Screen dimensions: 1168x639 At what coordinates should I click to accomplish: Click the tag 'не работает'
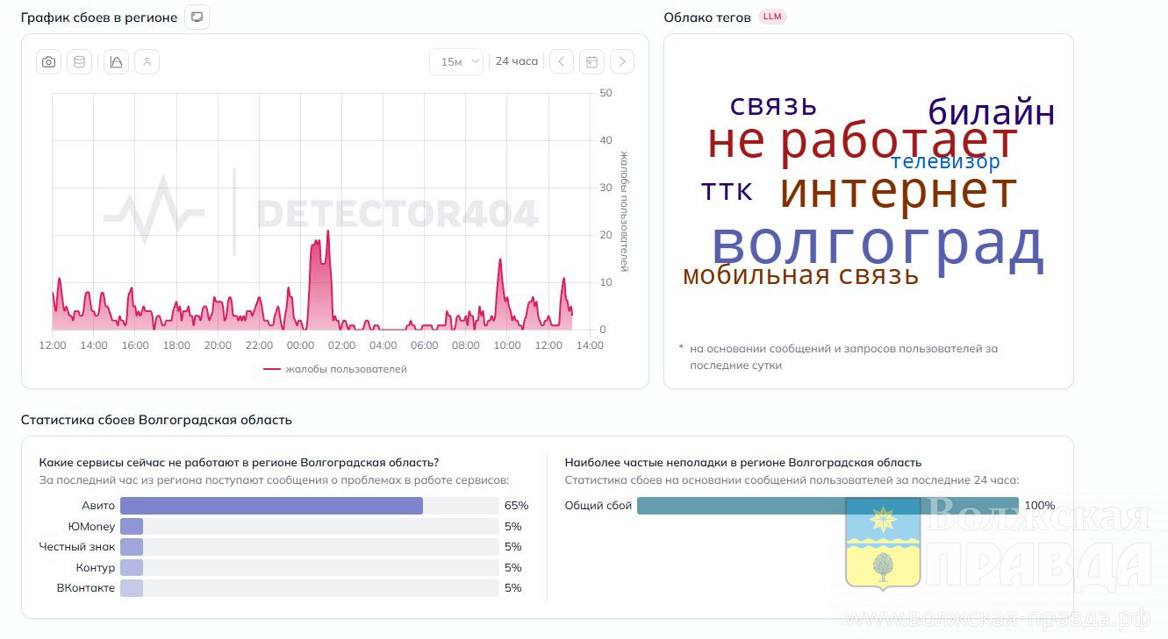862,140
